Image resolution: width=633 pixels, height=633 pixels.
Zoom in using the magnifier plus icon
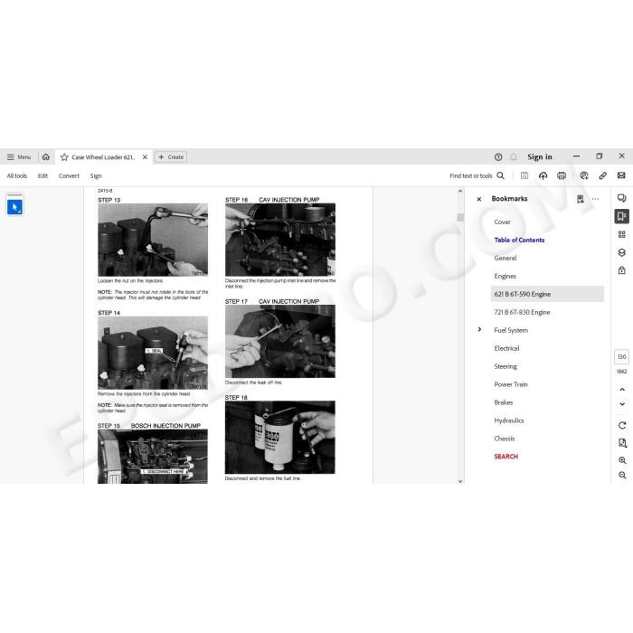coord(622,460)
